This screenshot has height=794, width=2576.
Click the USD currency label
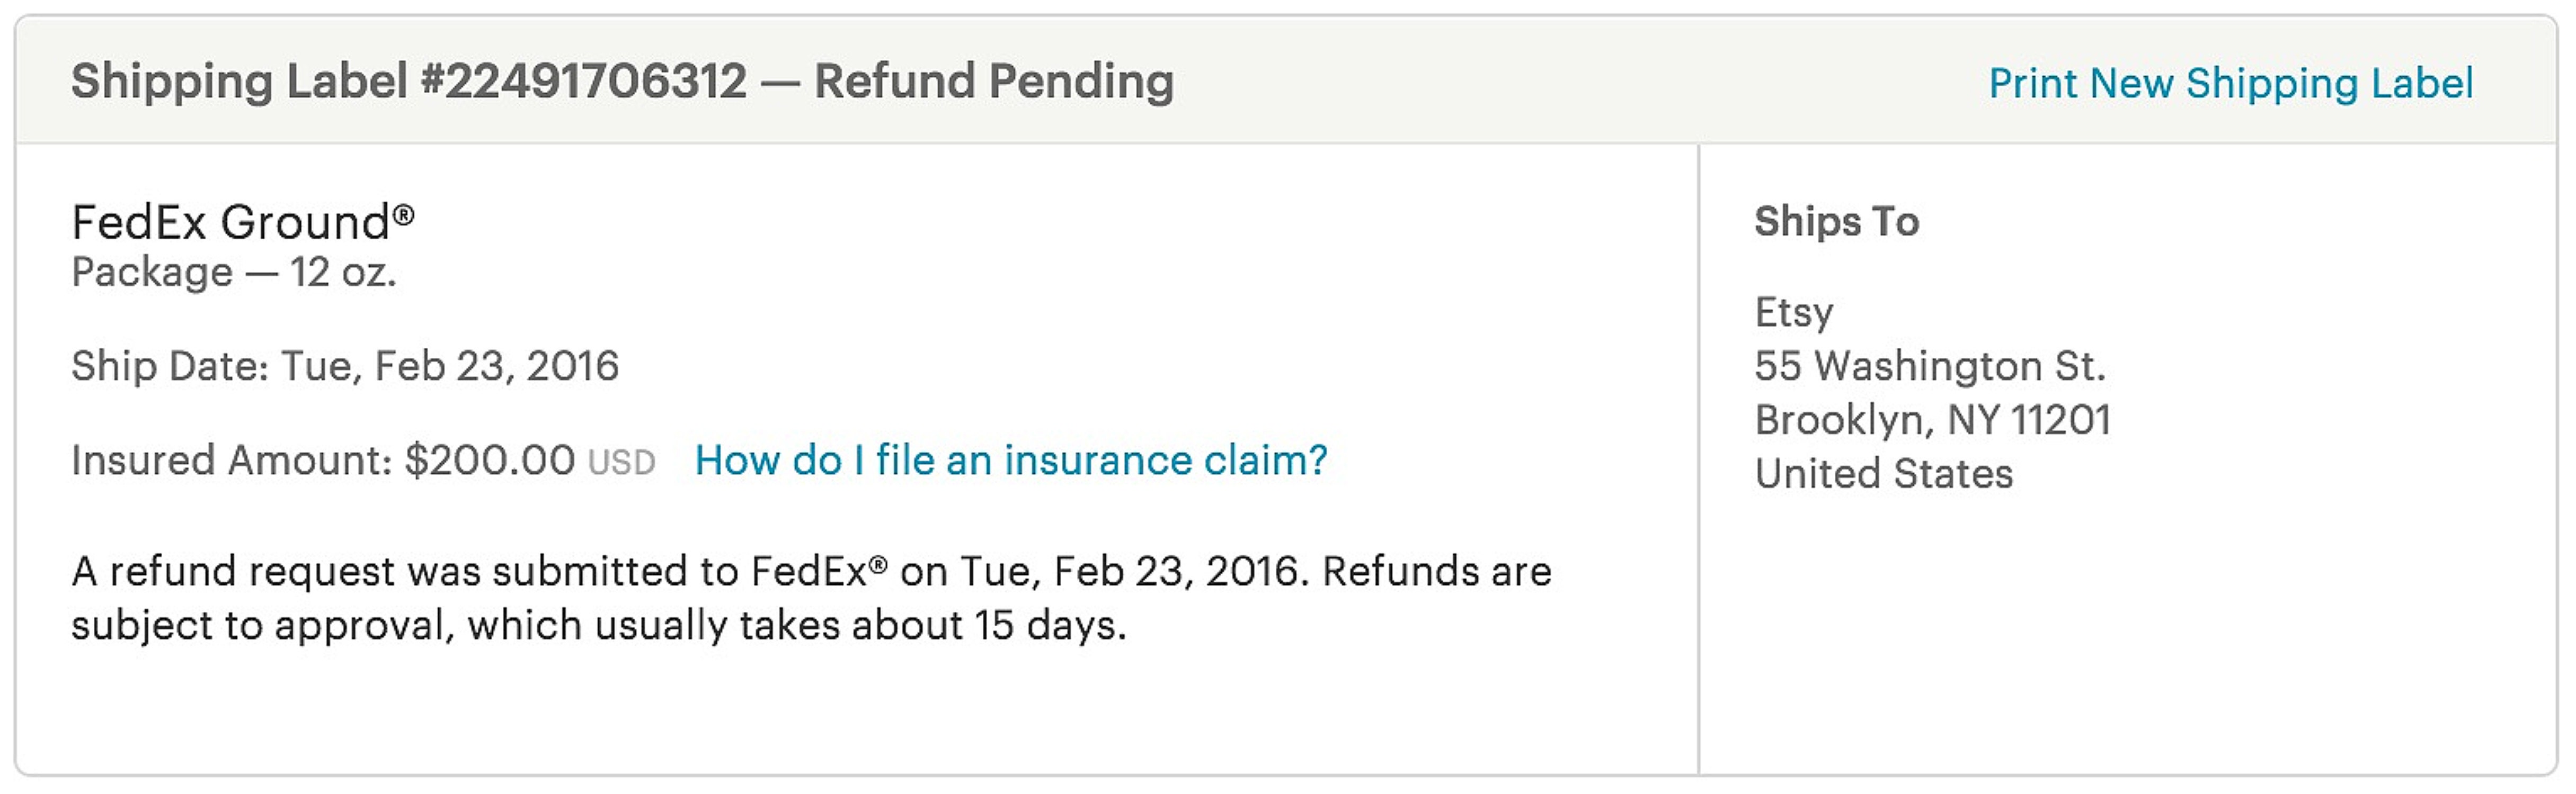pyautogui.click(x=621, y=463)
